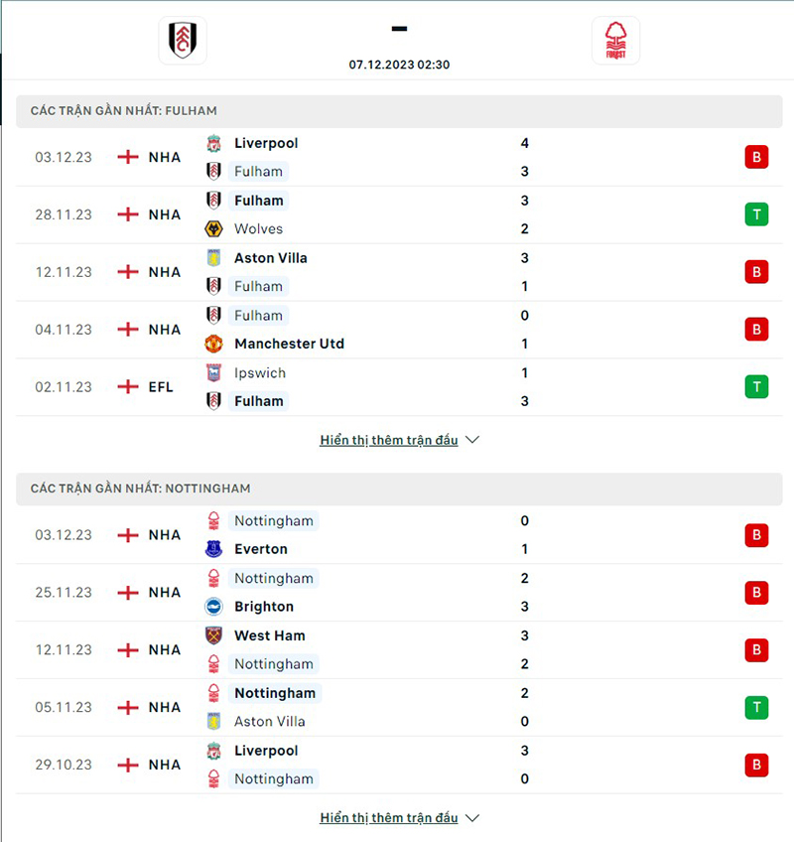Click the Everton club badge
Viewport: 794px width, 842px height.
coord(213,548)
